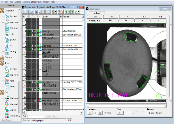Click the Image capture icon in row 18

[x=40, y=82]
